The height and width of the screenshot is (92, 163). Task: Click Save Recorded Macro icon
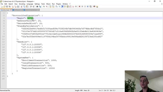click(x=91, y=6)
